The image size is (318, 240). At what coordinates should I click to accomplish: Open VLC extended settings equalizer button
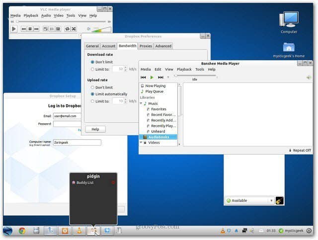click(x=58, y=29)
